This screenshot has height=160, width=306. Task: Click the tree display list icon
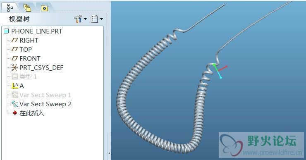pos(94,19)
